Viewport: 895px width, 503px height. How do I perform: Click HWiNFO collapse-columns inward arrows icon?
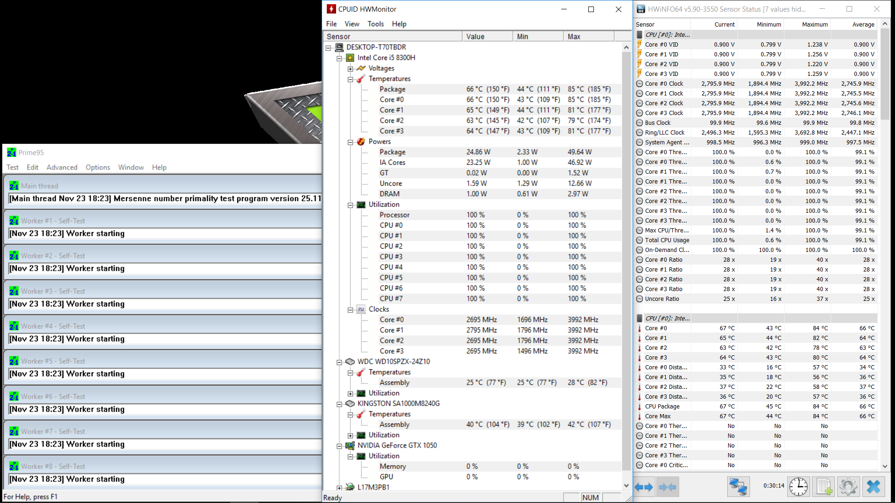[668, 487]
